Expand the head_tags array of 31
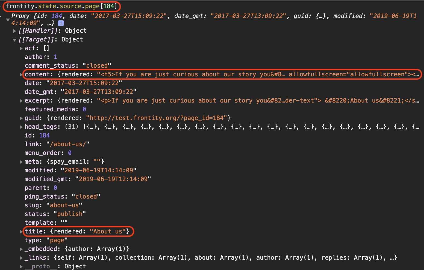The image size is (424, 270). [x=21, y=127]
